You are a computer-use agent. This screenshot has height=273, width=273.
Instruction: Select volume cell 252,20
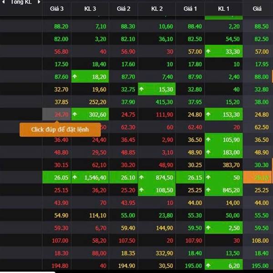click(90, 102)
